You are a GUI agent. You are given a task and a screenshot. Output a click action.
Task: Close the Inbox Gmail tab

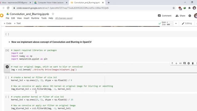(x=30, y=2)
